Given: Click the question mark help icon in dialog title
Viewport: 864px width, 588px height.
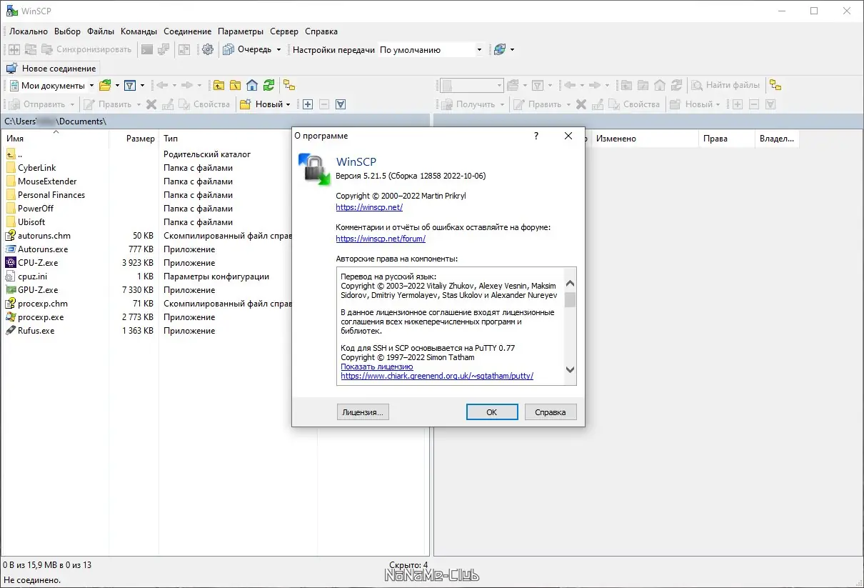Looking at the screenshot, I should [x=536, y=136].
